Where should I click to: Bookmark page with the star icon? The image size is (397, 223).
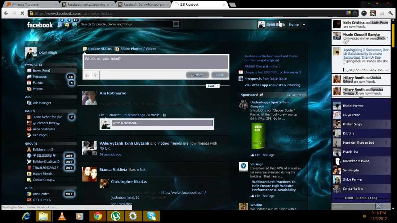tap(355, 13)
